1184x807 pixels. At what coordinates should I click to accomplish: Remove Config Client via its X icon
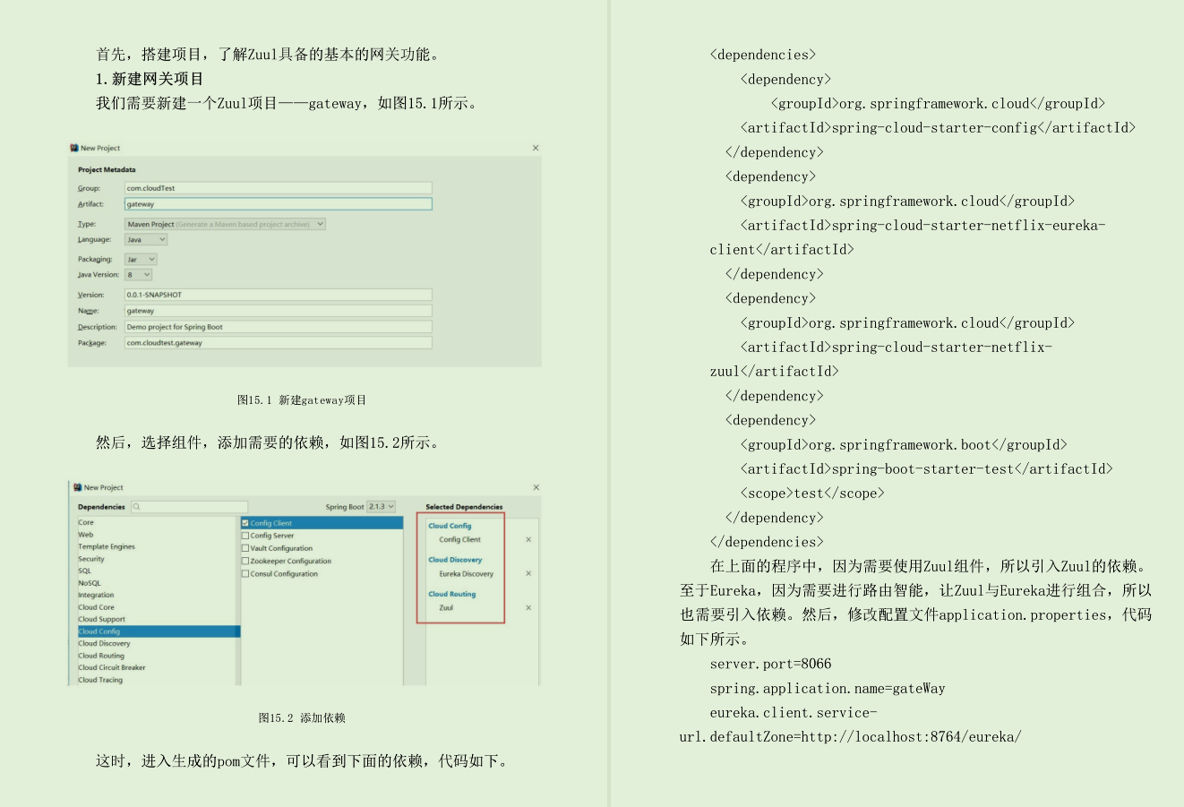pos(528,539)
